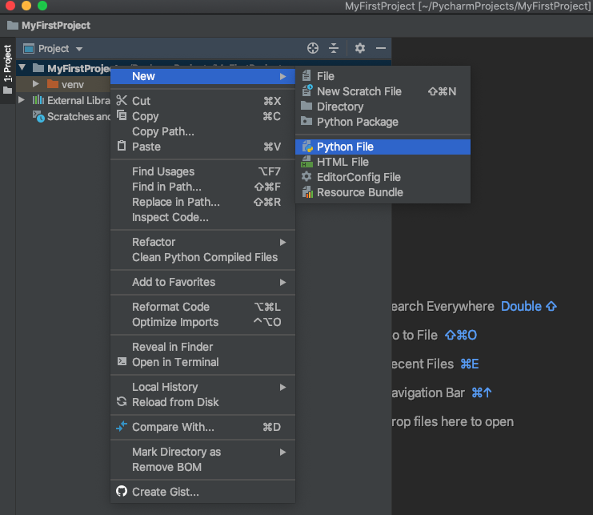Select Find in Path... menu entry

coord(202,187)
